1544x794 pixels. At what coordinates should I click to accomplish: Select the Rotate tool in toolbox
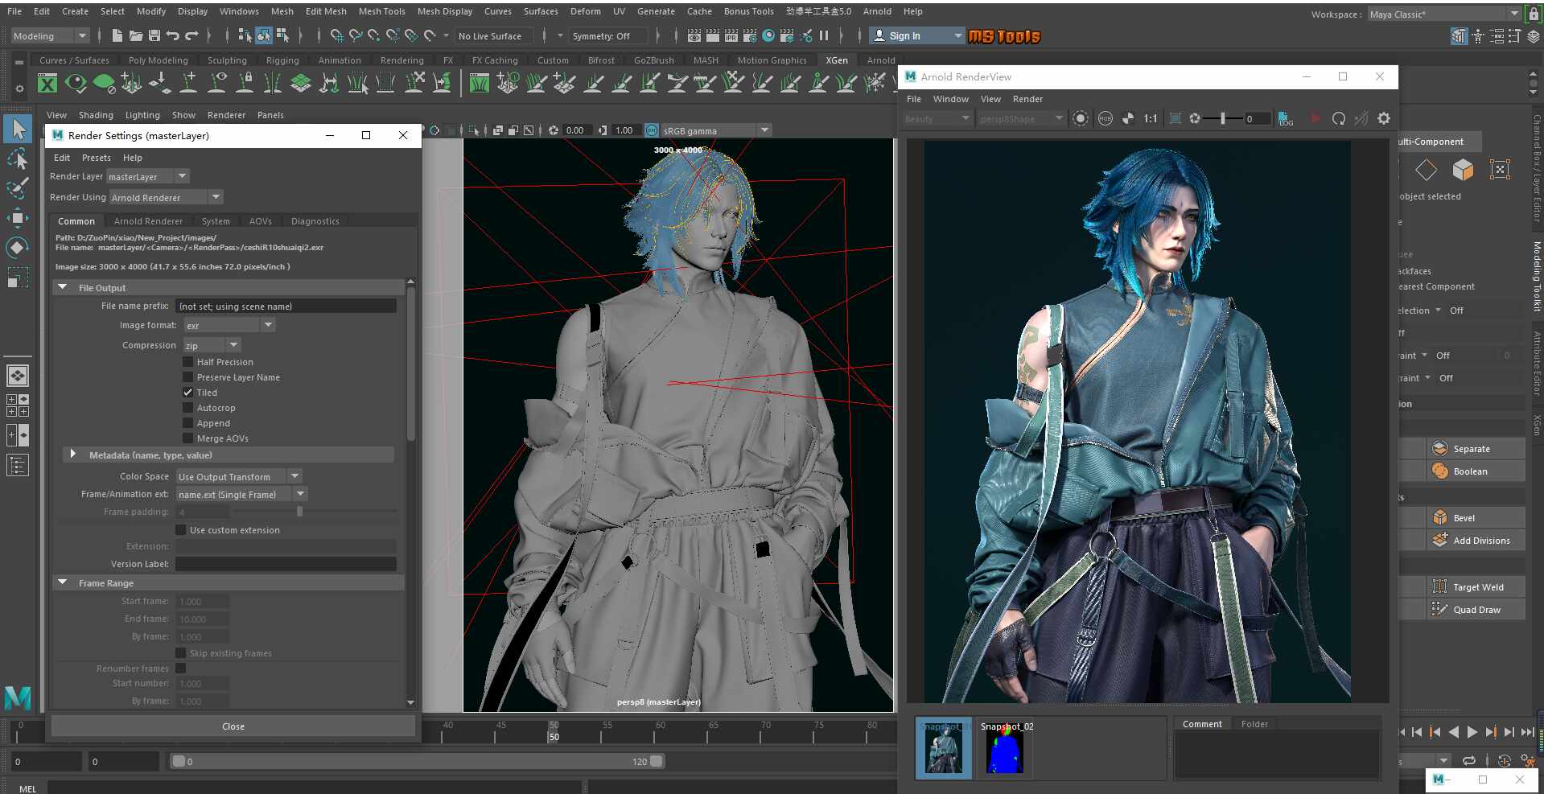tap(18, 247)
